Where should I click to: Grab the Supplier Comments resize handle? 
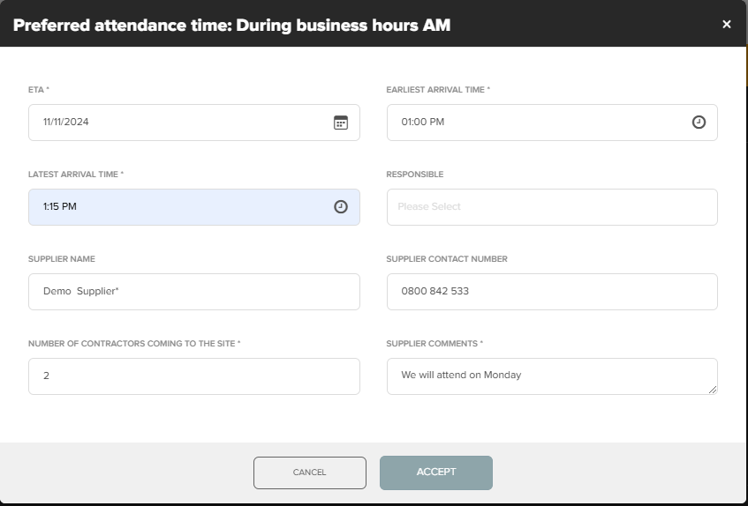point(712,389)
